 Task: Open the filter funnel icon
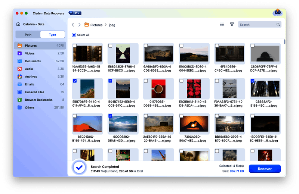(x=232, y=25)
